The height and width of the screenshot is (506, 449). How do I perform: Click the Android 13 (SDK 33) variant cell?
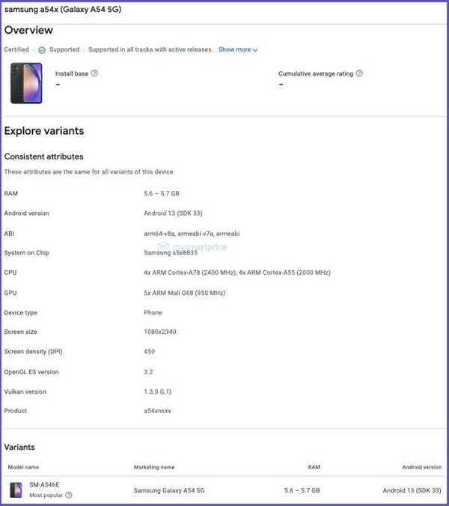[412, 490]
